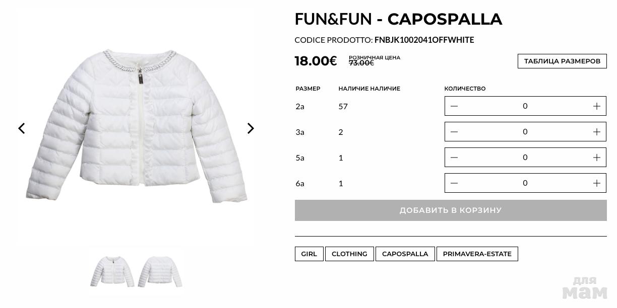Go to the CAPOSPALLA tag
This screenshot has width=617, height=308.
(x=405, y=254)
